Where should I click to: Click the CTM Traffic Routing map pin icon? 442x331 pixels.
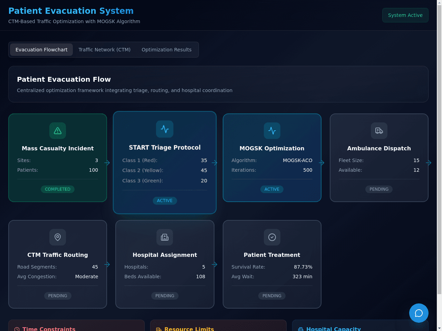(x=58, y=237)
